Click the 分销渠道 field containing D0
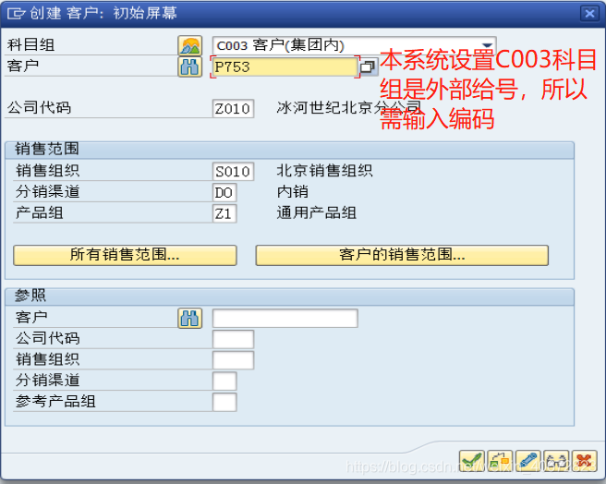Screen dimensions: 606x484 224,192
